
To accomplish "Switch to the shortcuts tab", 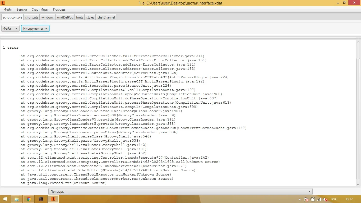I will pos(32,17).
